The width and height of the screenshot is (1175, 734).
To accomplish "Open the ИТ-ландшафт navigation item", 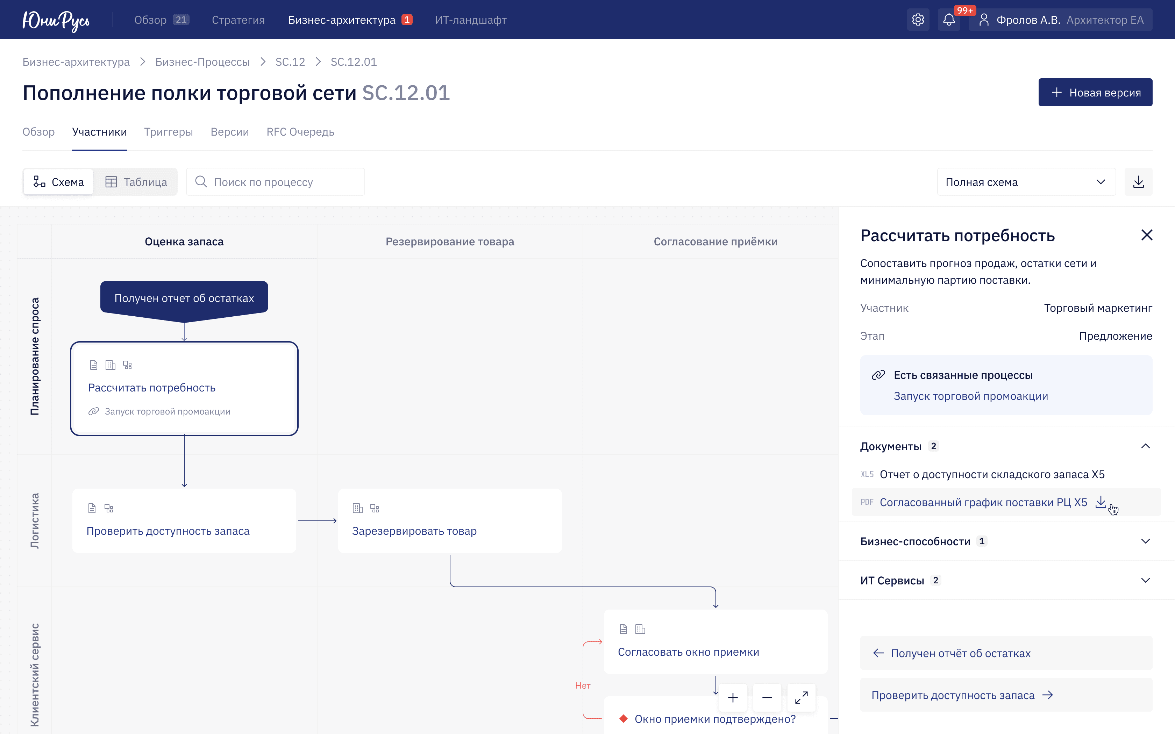I will pyautogui.click(x=471, y=20).
